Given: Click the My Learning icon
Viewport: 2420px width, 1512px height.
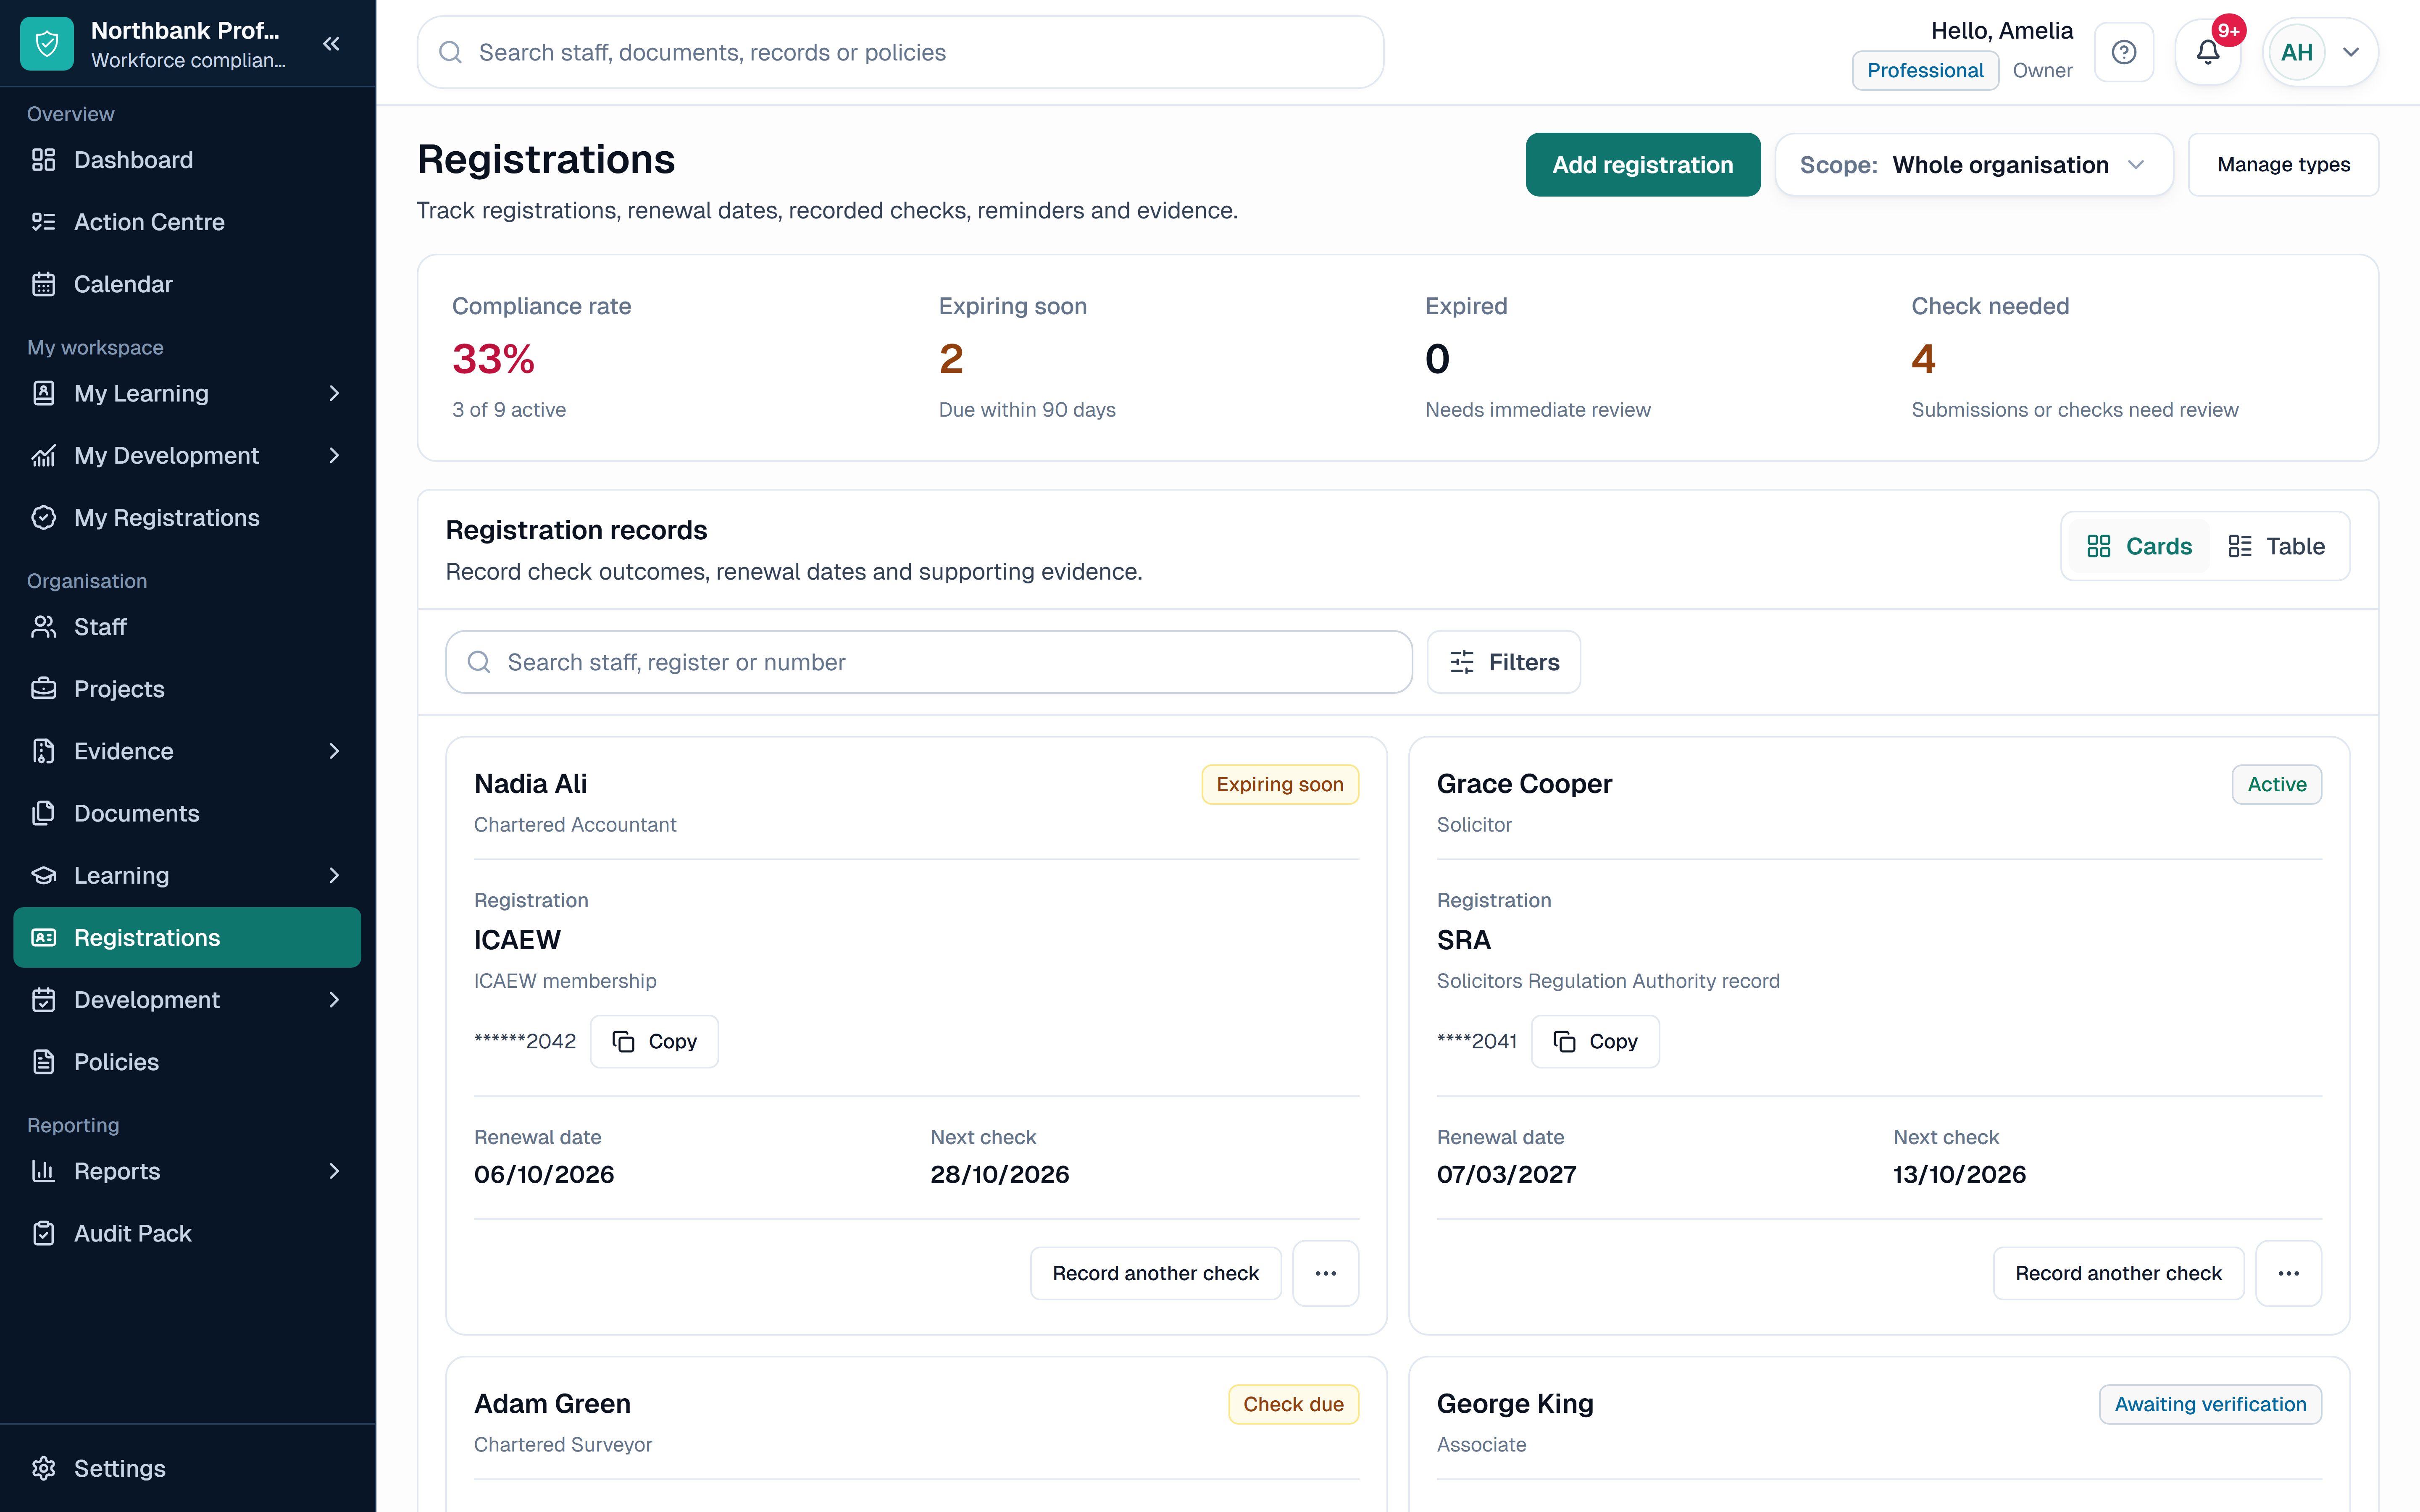Looking at the screenshot, I should coord(44,393).
